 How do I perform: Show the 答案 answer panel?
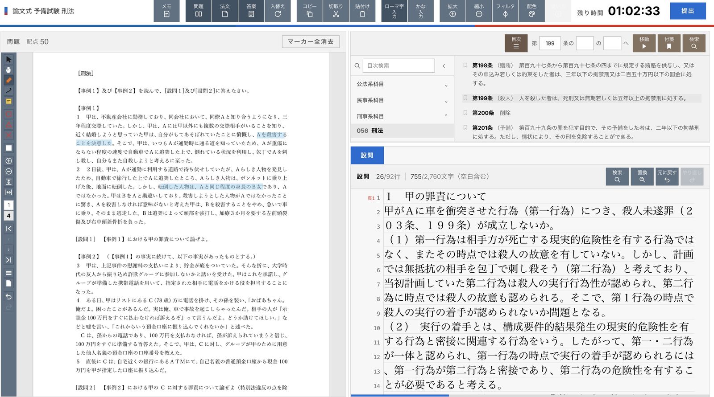251,11
